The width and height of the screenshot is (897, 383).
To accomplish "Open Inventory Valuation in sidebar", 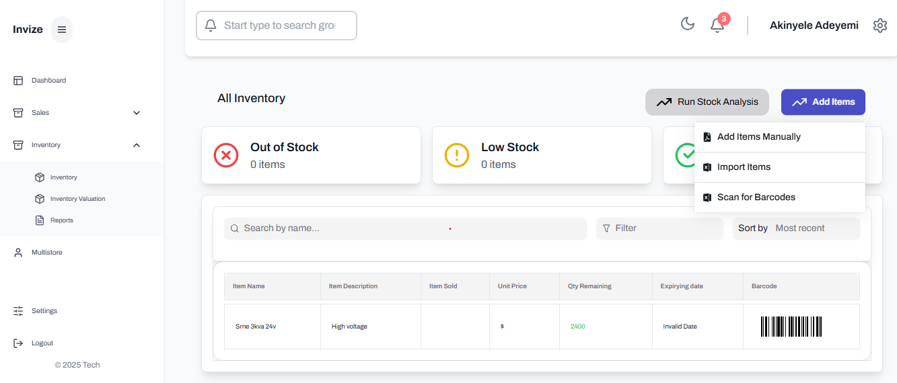I will pyautogui.click(x=77, y=199).
